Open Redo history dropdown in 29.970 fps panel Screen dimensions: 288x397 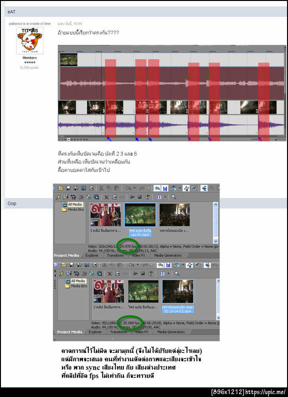coord(149,188)
